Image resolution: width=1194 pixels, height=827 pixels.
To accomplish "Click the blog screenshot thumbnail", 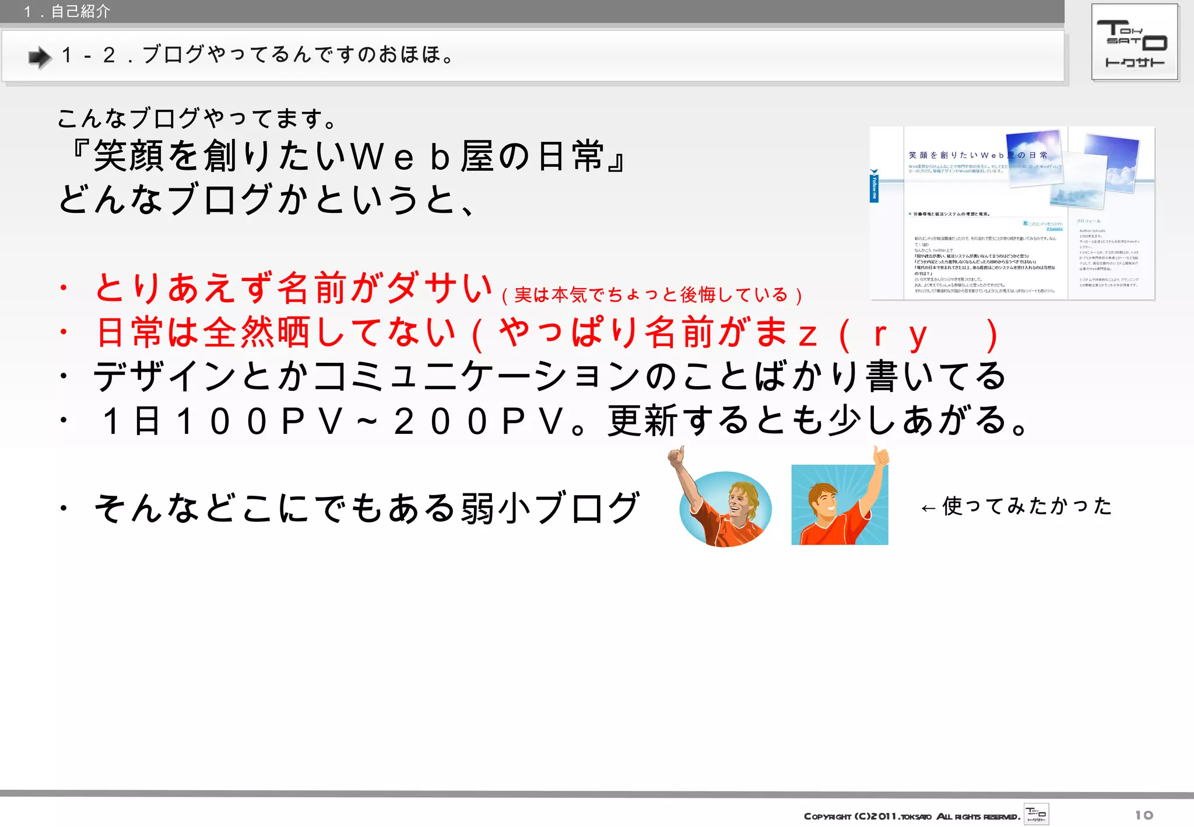I will pyautogui.click(x=1012, y=213).
